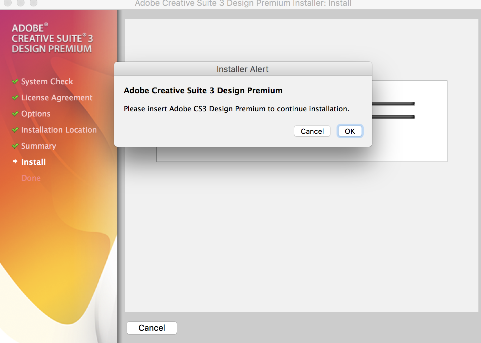The height and width of the screenshot is (343, 481).
Task: Select the Install step in sidebar
Action: [34, 162]
